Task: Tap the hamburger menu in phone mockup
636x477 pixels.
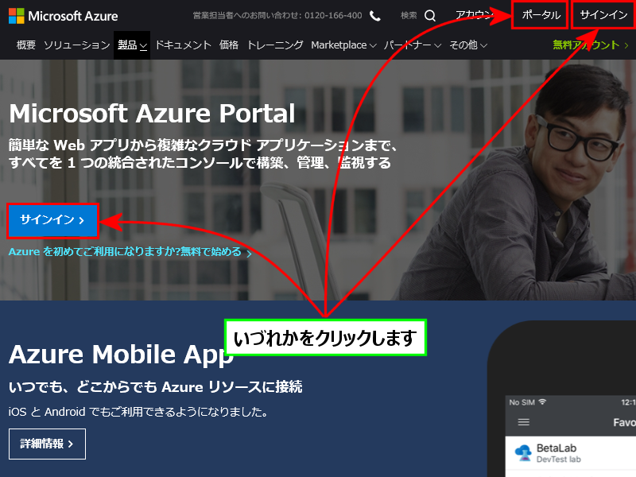Action: tap(523, 422)
